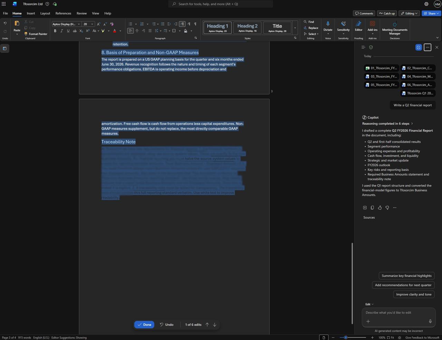Shrink font size with shrink font icon
Viewport: 442px width, 340px height.
pyautogui.click(x=105, y=24)
